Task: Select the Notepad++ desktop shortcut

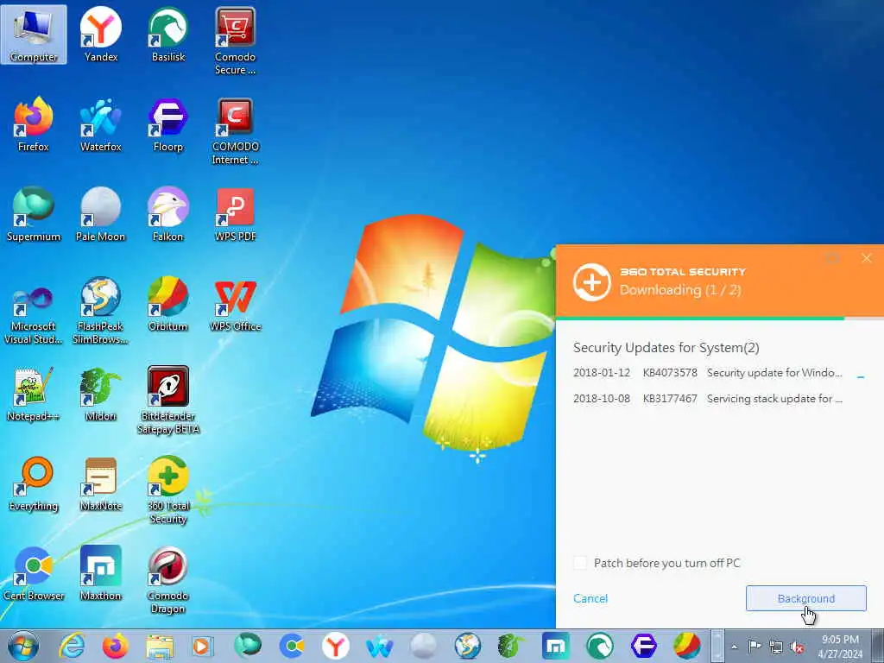Action: 34,394
